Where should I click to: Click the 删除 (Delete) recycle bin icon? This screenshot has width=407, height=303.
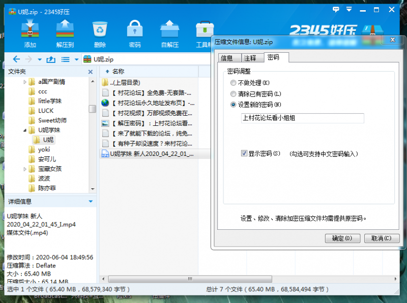[x=100, y=29]
